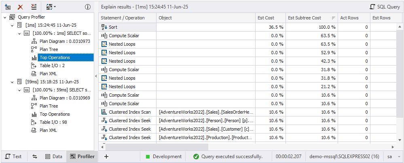Open Table I/O : 98 tree item

pos(53,122)
